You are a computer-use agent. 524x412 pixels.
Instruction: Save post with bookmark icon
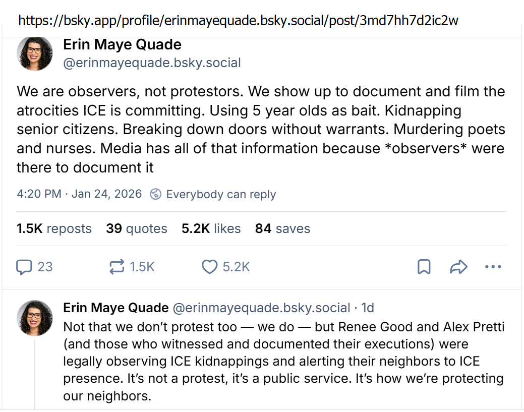(424, 267)
